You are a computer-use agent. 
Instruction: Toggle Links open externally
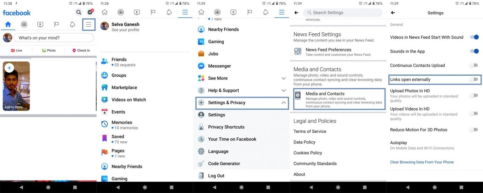coord(473,79)
